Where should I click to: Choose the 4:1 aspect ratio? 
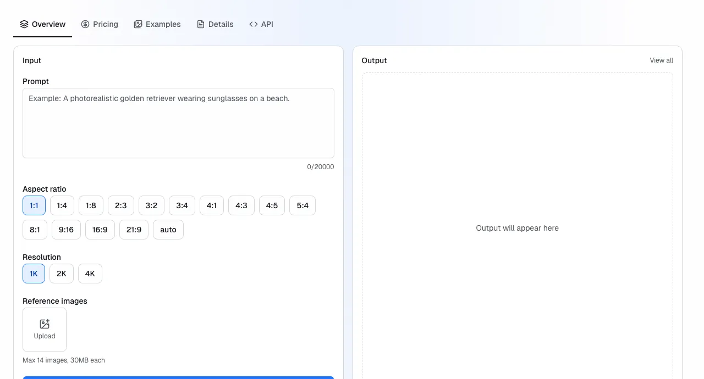coord(212,205)
